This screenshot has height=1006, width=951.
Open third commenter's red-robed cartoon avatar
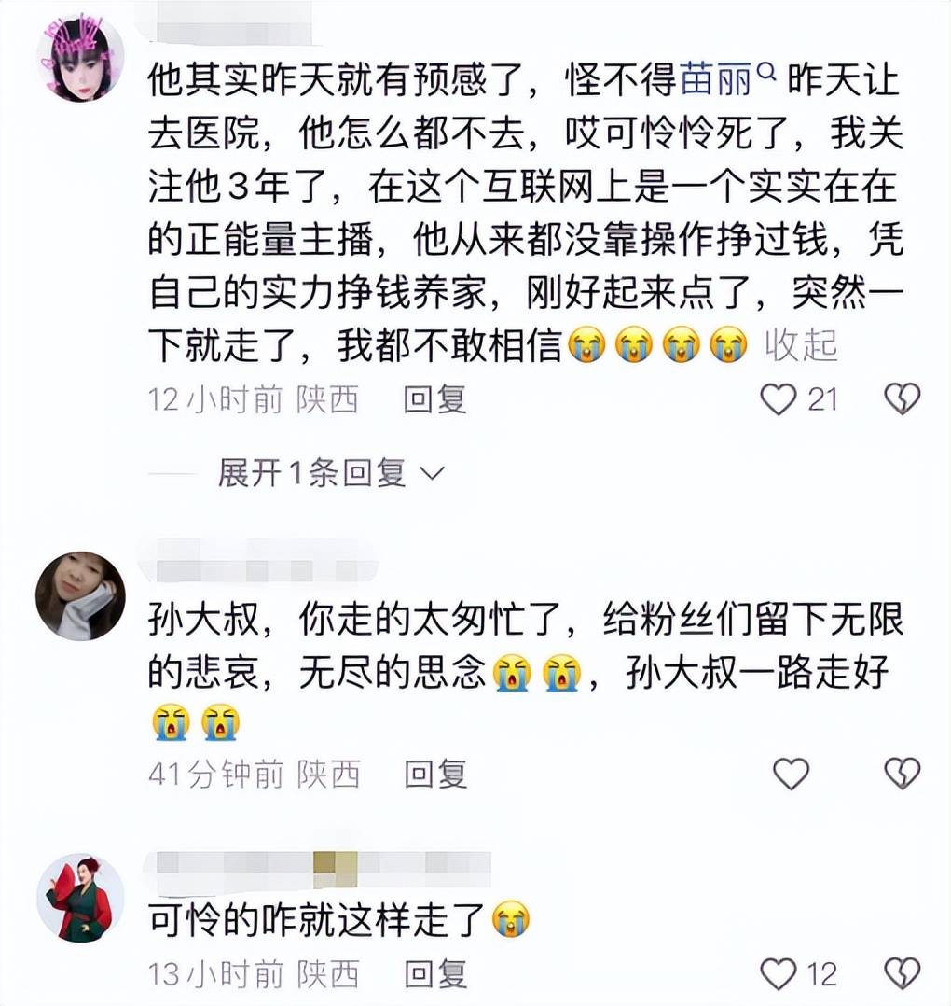point(80,898)
